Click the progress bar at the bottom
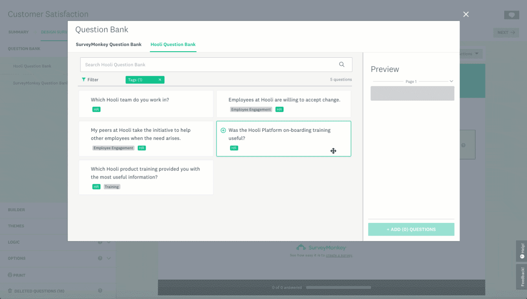 tap(339, 288)
